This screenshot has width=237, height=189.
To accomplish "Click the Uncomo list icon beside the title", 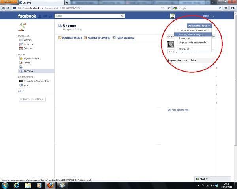I will coord(60,26).
